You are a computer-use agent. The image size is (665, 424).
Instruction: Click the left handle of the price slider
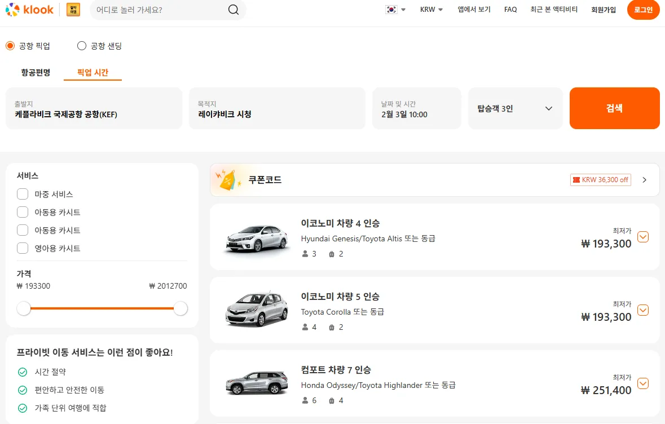coord(24,308)
